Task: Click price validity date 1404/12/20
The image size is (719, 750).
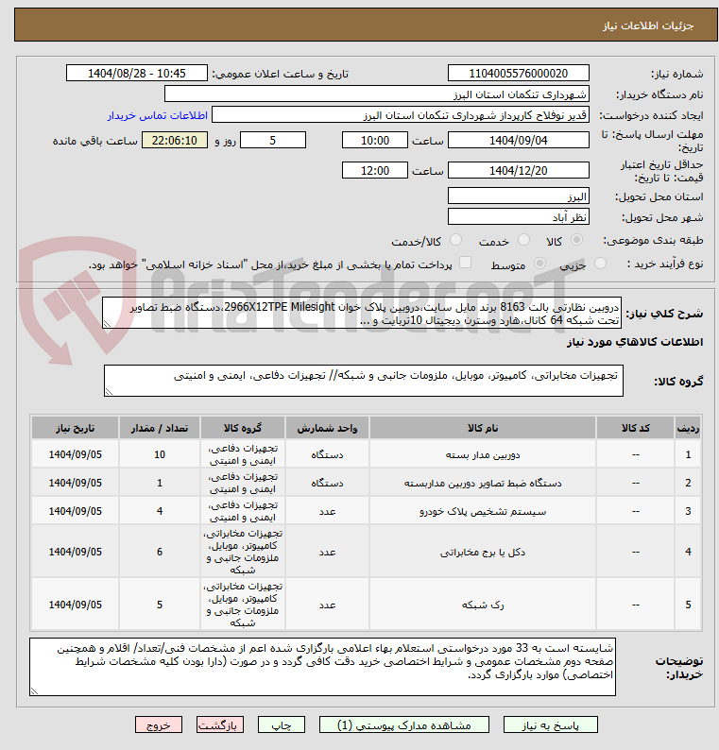Action: [x=518, y=170]
